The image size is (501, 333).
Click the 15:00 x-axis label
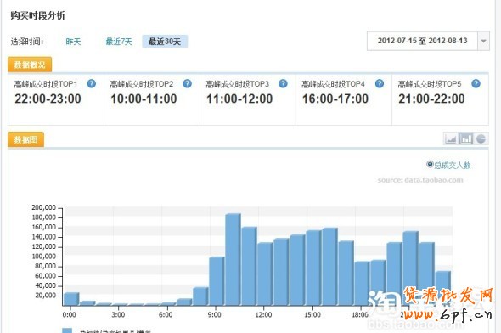[312, 315]
